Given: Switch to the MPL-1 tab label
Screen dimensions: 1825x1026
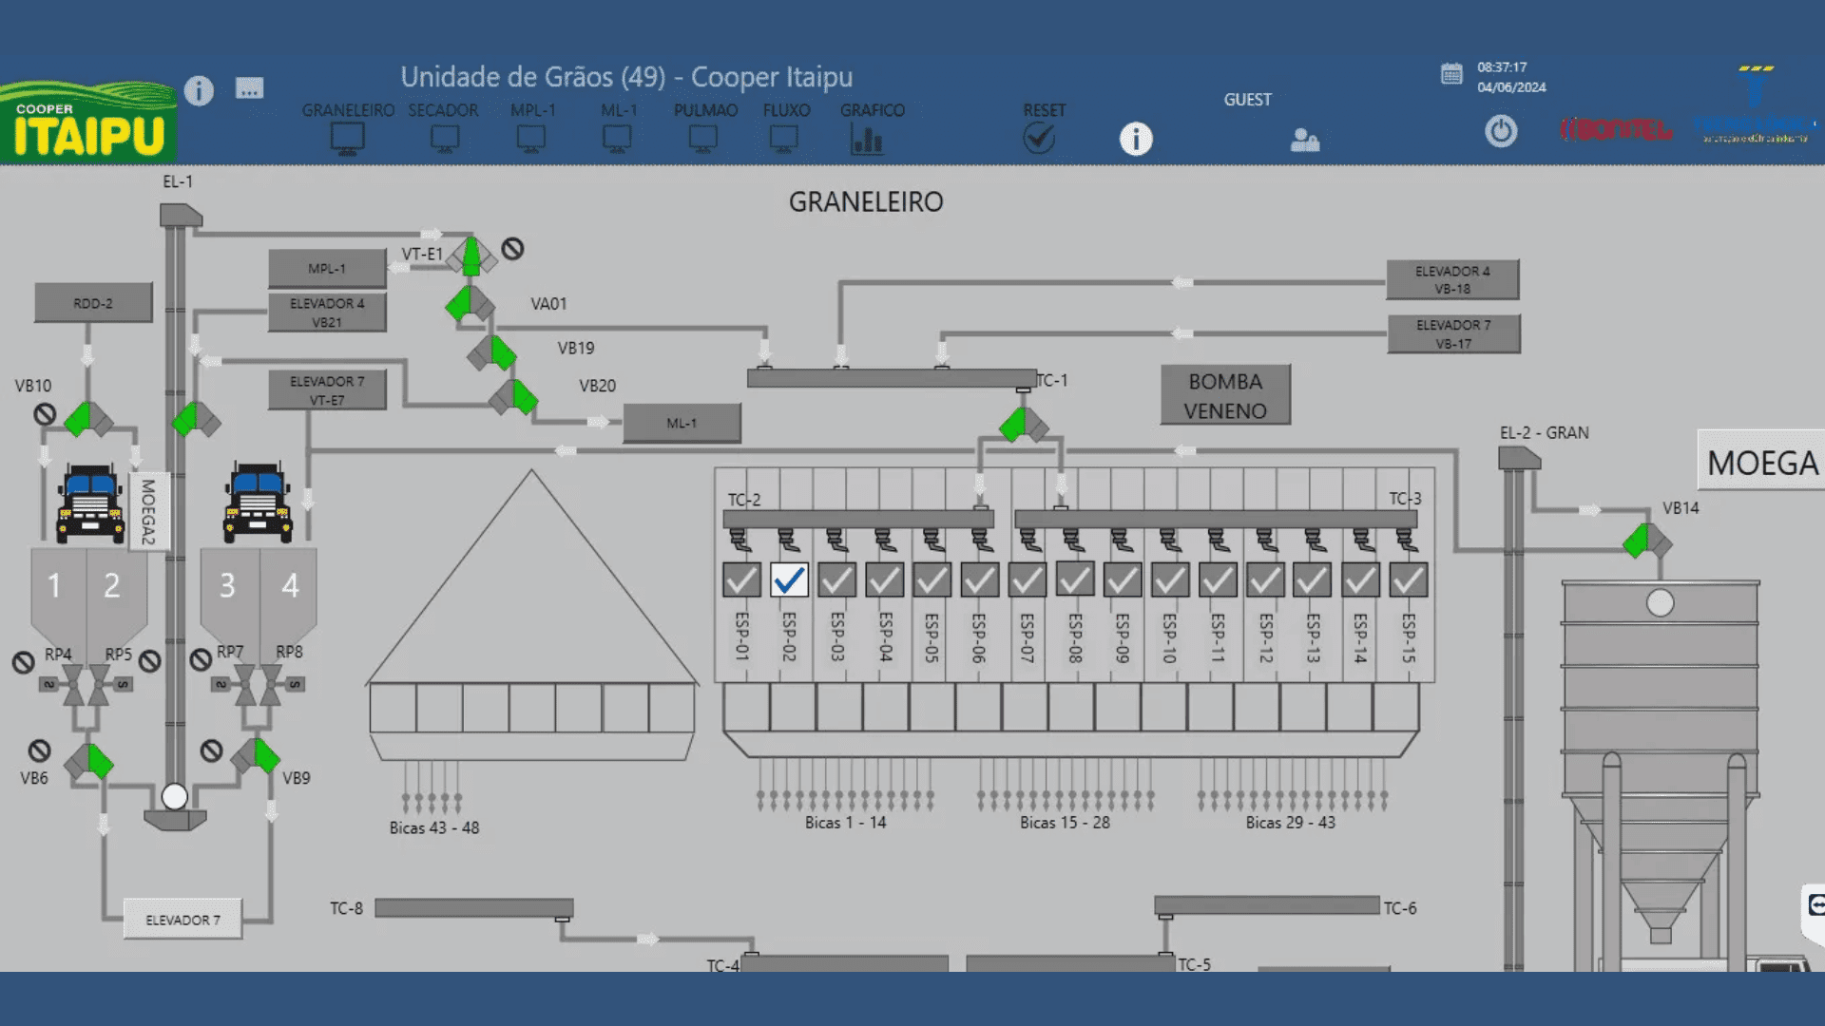Looking at the screenshot, I should [533, 110].
